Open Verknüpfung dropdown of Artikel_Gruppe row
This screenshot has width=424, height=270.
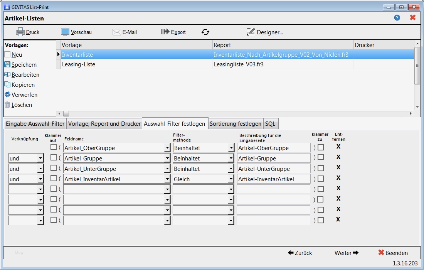[x=40, y=158]
